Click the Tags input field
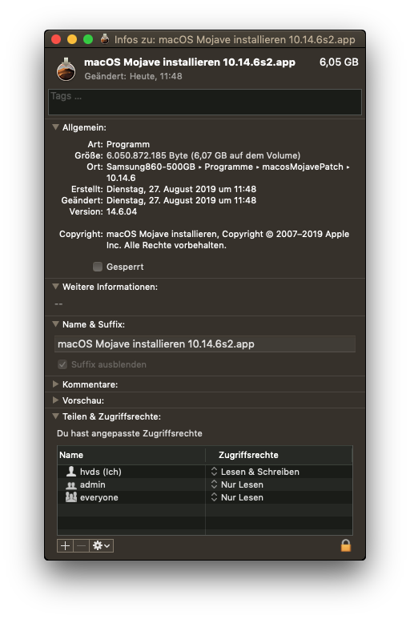Screen dimensions: 410x619 tap(205, 102)
